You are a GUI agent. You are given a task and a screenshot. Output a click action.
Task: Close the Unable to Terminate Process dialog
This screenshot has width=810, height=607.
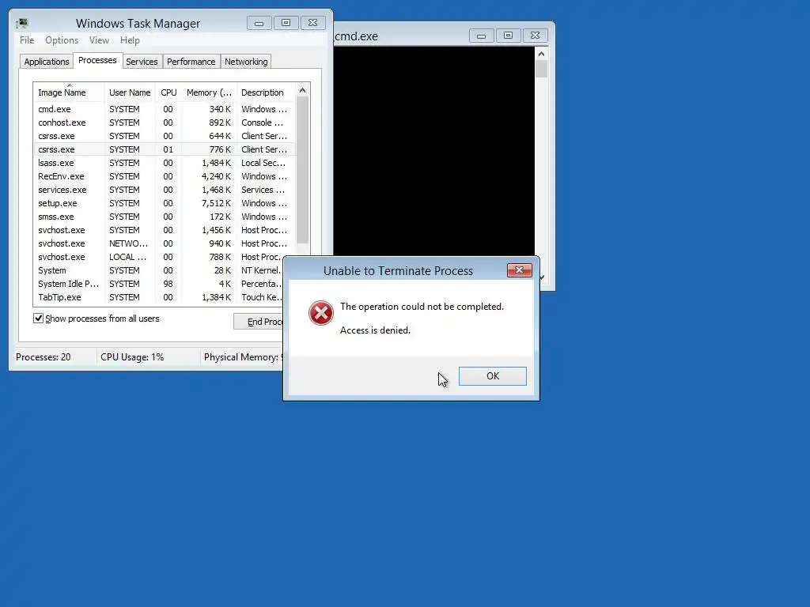click(519, 270)
